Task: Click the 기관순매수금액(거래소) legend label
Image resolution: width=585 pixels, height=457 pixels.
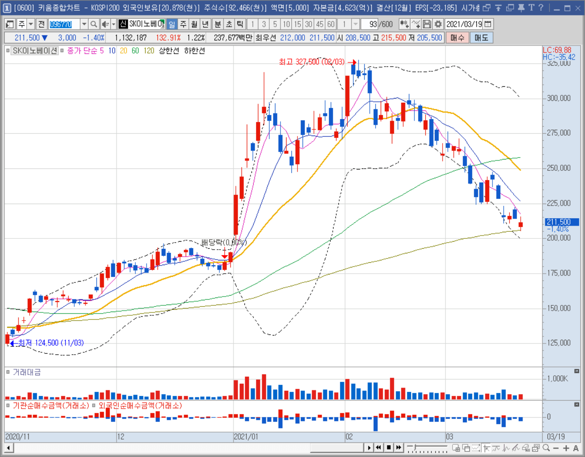Action: (51, 405)
